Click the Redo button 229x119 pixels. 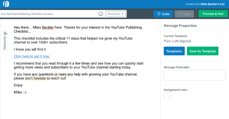click(184, 14)
